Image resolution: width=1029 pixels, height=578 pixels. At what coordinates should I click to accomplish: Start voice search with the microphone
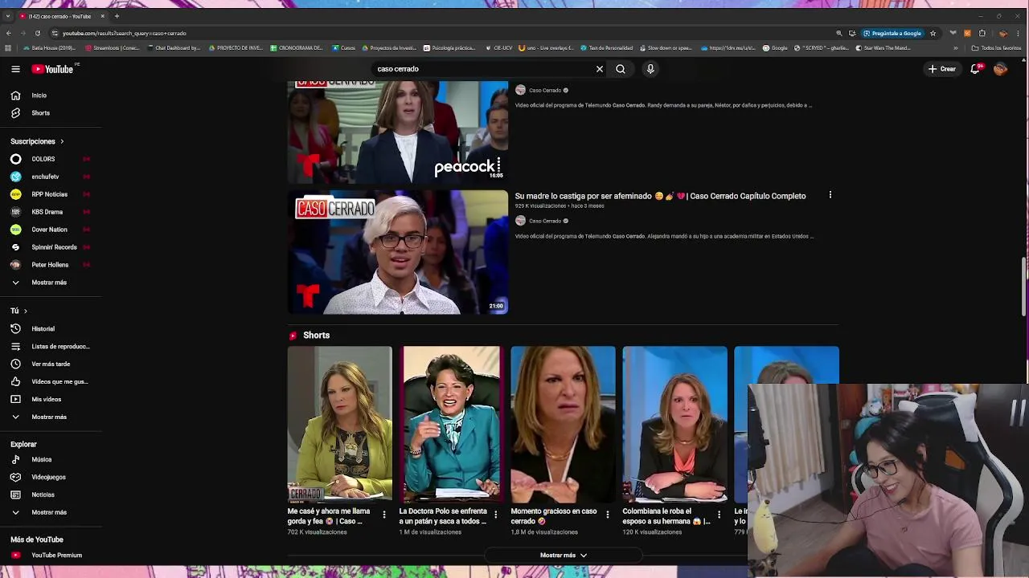650,69
